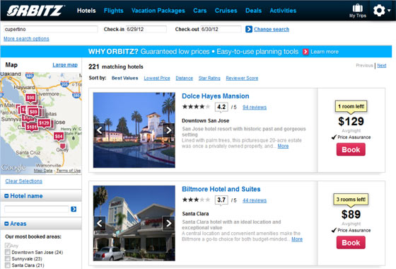
Task: Open Biltmore Hotel and Suites title
Action: 221,189
